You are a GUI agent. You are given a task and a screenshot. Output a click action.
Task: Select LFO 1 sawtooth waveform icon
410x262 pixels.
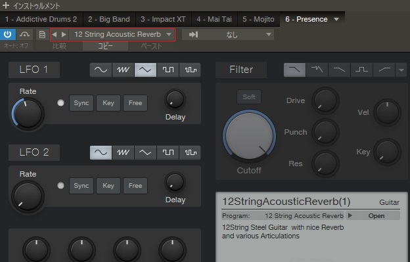pos(123,70)
